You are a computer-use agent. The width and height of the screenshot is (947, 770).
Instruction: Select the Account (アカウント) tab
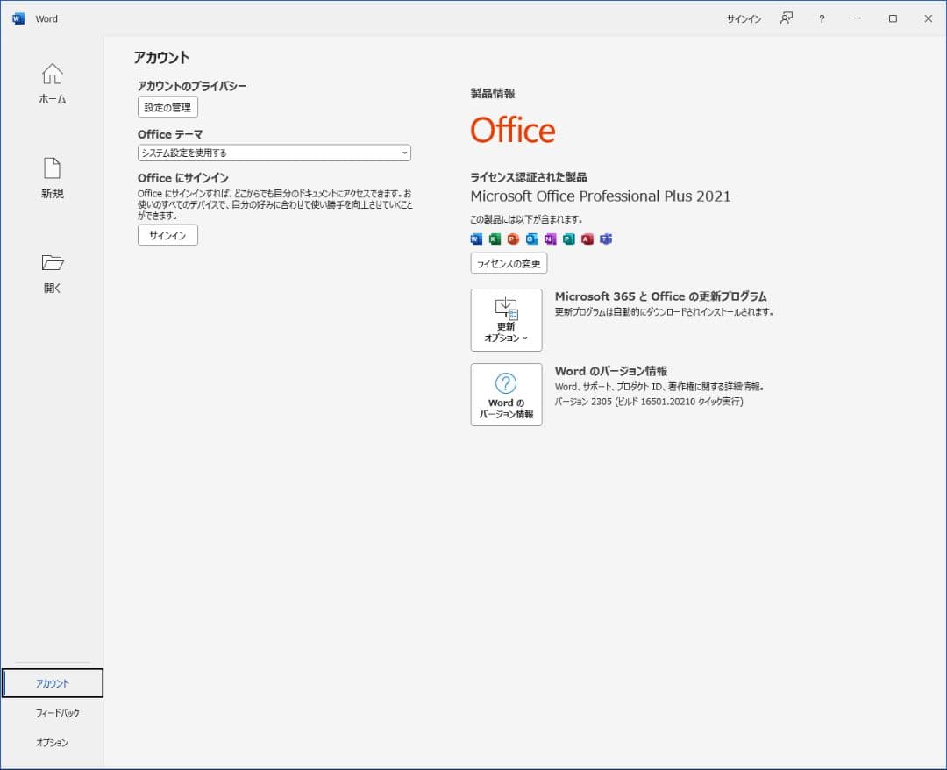53,683
